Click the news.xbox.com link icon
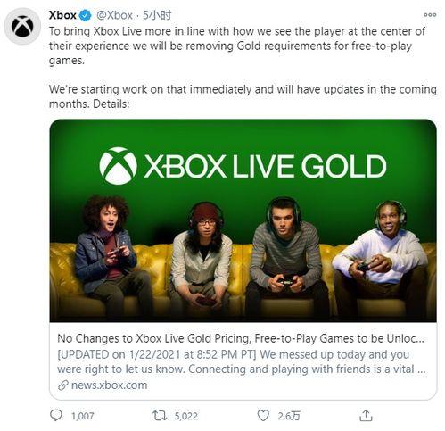 [x=63, y=385]
